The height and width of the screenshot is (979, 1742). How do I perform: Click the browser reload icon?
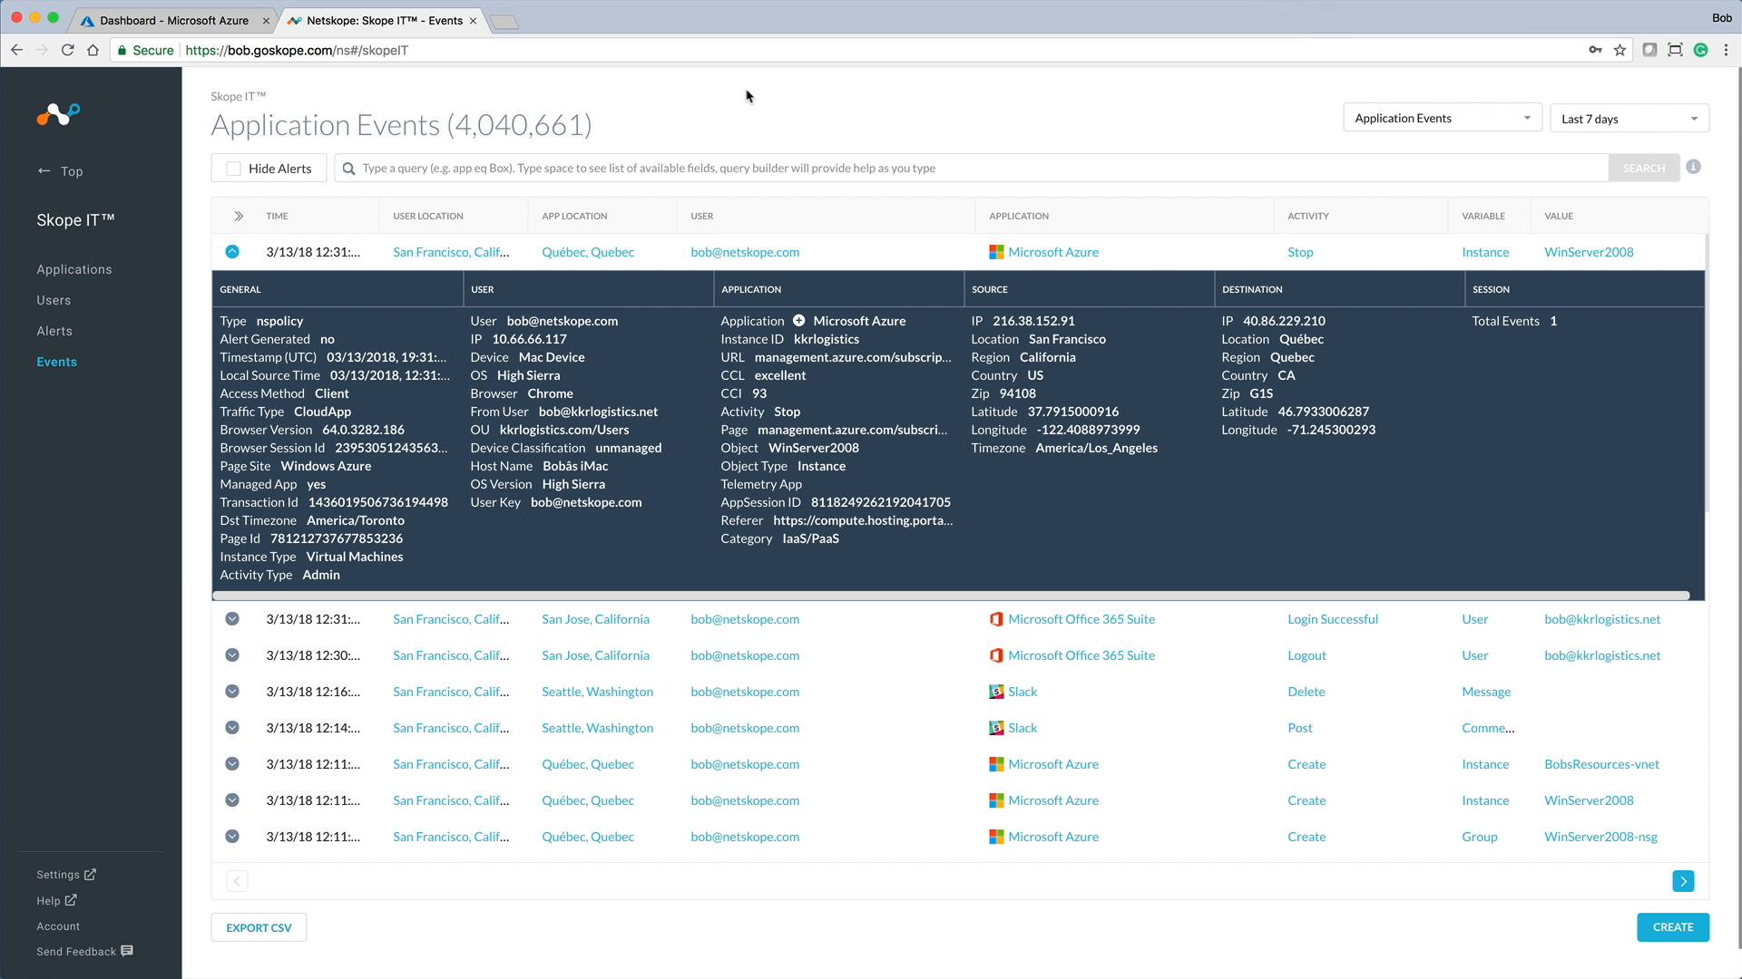tap(67, 50)
